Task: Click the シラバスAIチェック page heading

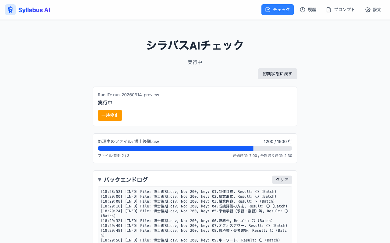Action: tap(195, 45)
